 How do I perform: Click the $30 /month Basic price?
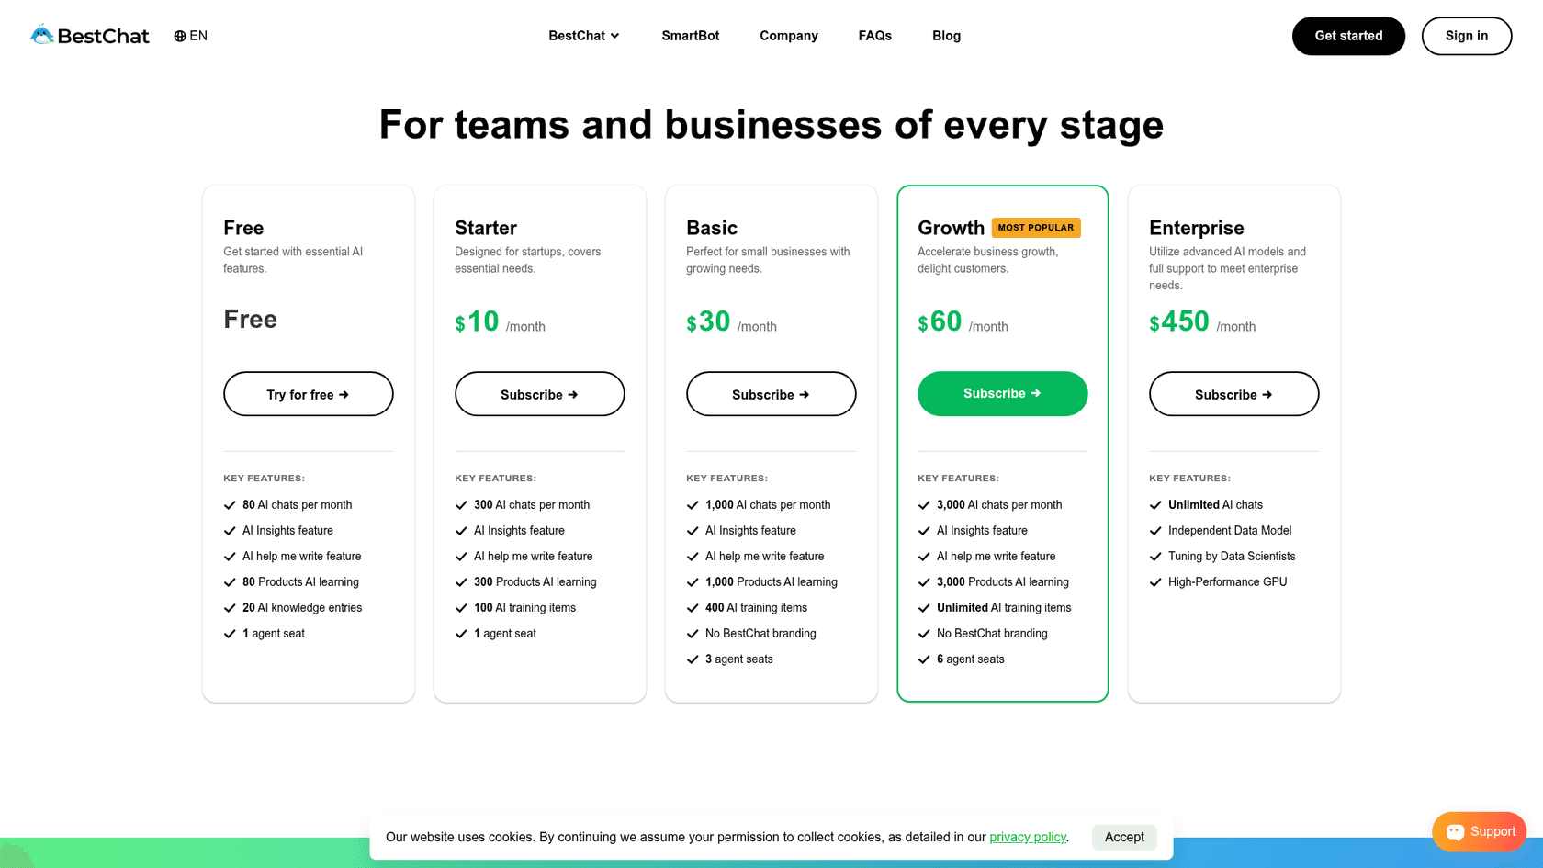click(731, 321)
